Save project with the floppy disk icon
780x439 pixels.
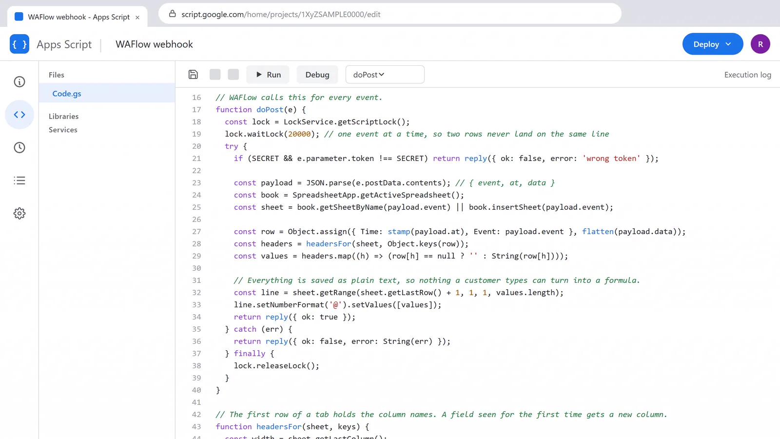click(x=193, y=75)
